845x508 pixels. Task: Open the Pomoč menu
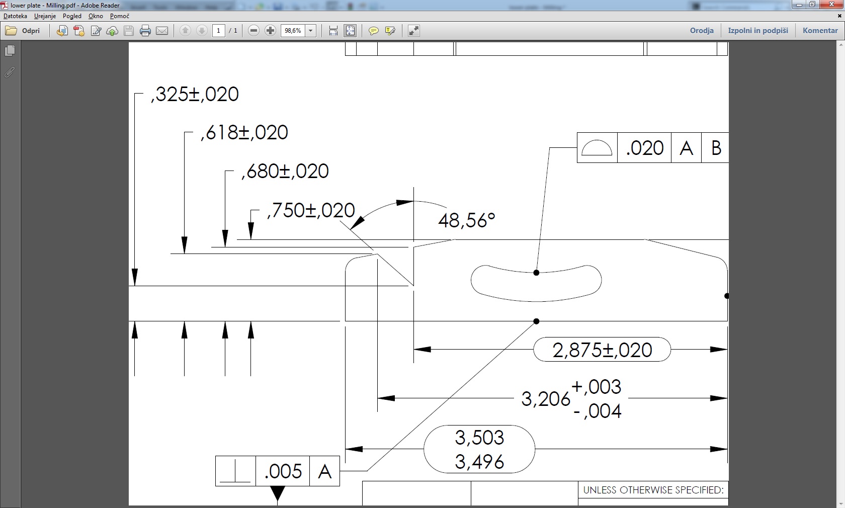(120, 16)
